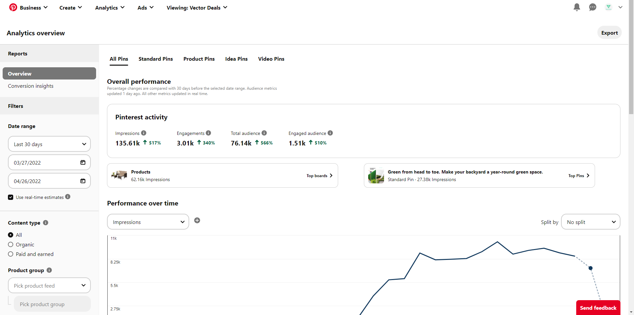The width and height of the screenshot is (634, 315).
Task: Open Conversion insights report
Action: pos(31,86)
